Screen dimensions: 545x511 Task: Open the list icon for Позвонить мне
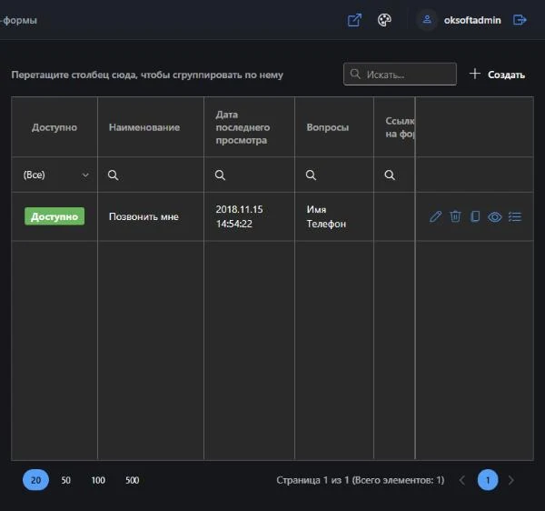pos(515,216)
